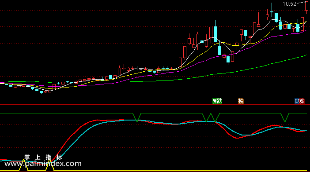This screenshot has height=172, width=310.
Task: Open the brown 榜 marker icon
Action: click(x=241, y=101)
